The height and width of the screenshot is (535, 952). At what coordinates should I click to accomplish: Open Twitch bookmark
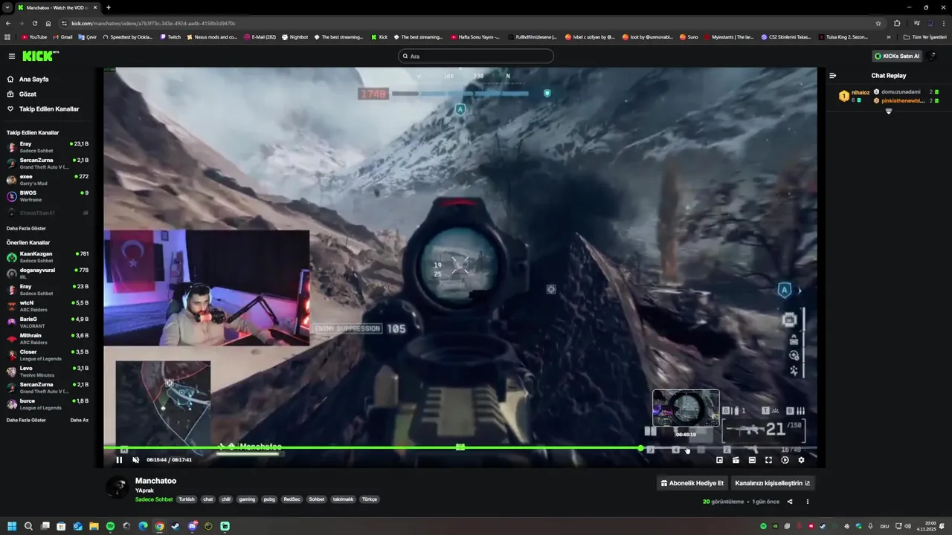[170, 36]
